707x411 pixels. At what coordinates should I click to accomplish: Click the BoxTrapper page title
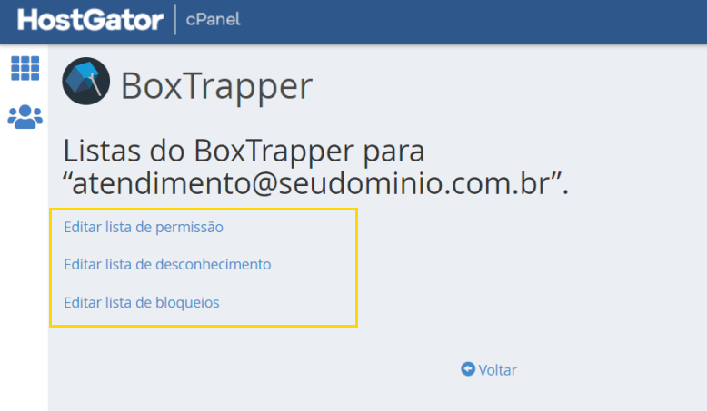(216, 85)
